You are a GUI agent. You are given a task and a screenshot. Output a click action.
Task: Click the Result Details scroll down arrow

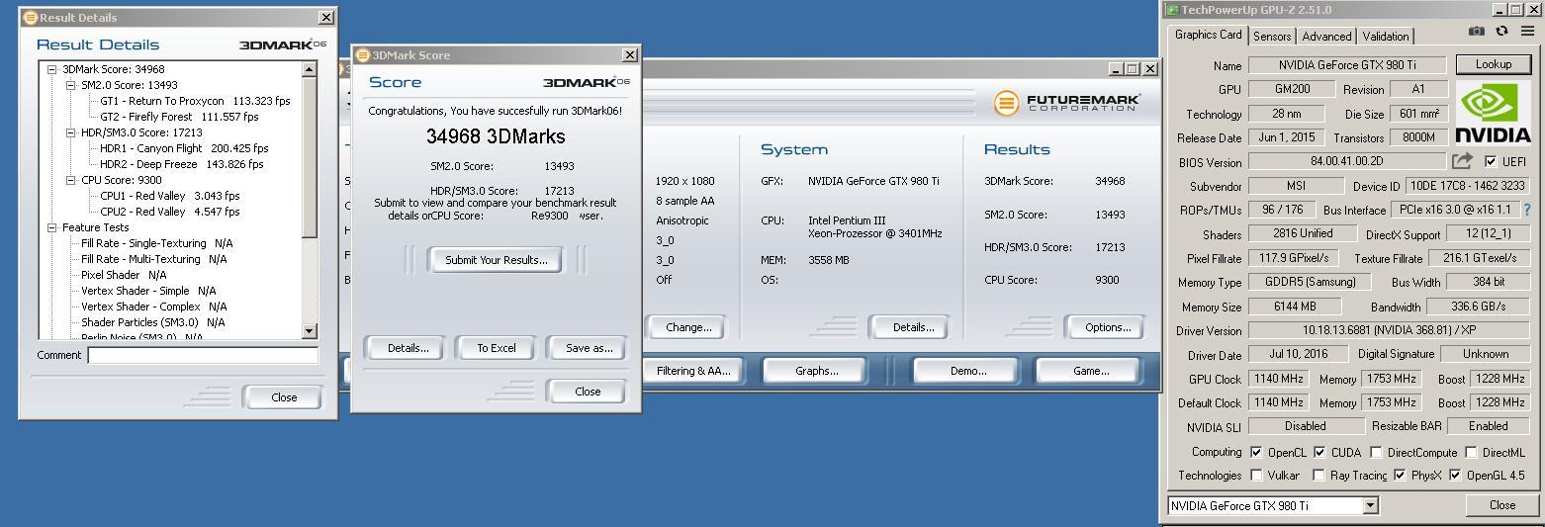pos(310,331)
